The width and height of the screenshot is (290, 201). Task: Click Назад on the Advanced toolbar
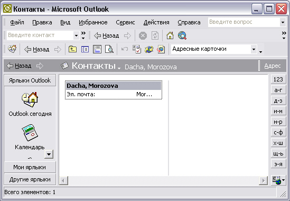coord(37,50)
